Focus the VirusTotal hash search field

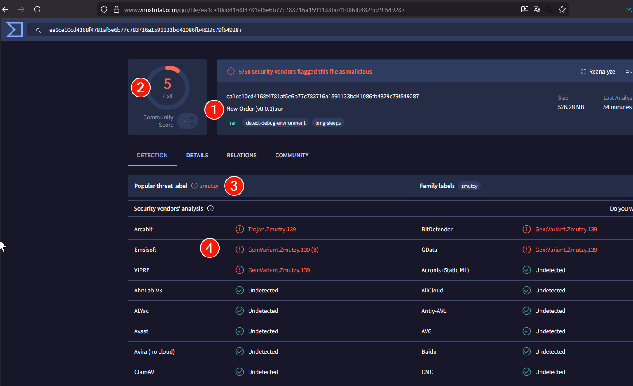click(x=330, y=30)
